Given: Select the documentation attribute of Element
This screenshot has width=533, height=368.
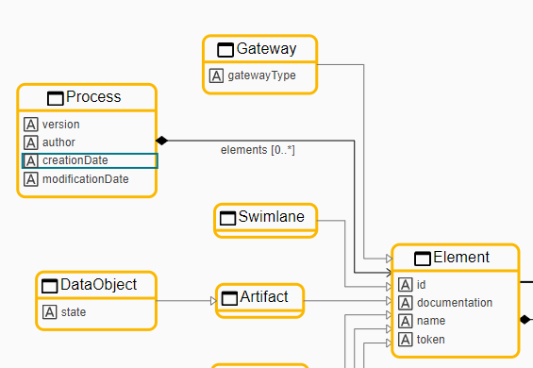Looking at the screenshot, I should click(x=456, y=303).
